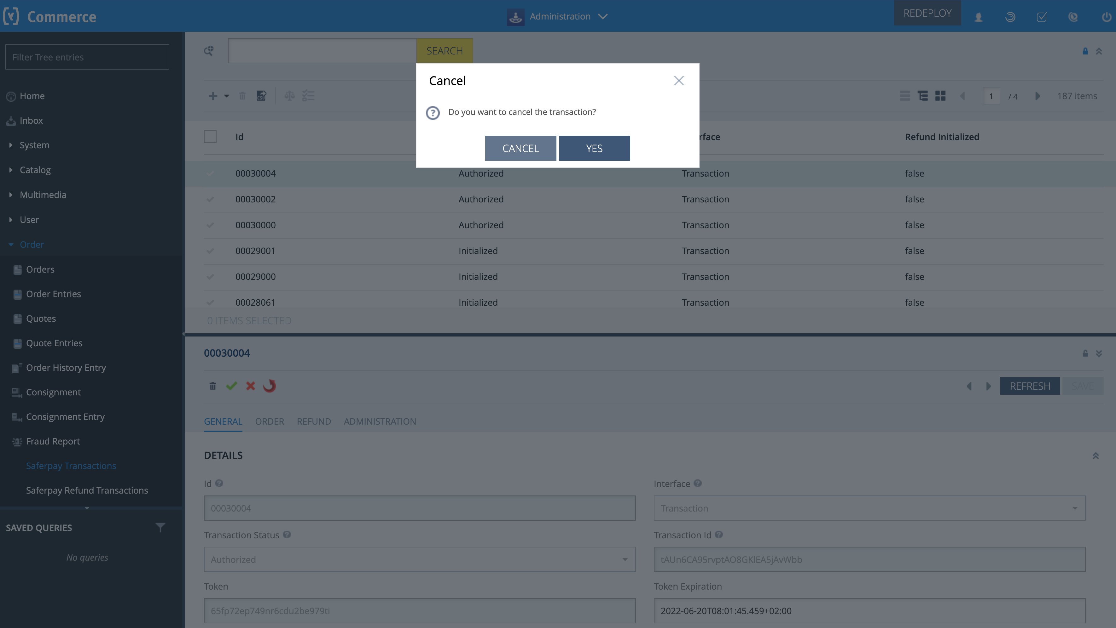
Task: Click the compare items scale icon
Action: (x=289, y=96)
